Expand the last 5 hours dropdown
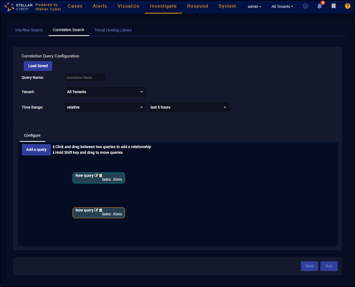The width and height of the screenshot is (355, 287). (189, 107)
